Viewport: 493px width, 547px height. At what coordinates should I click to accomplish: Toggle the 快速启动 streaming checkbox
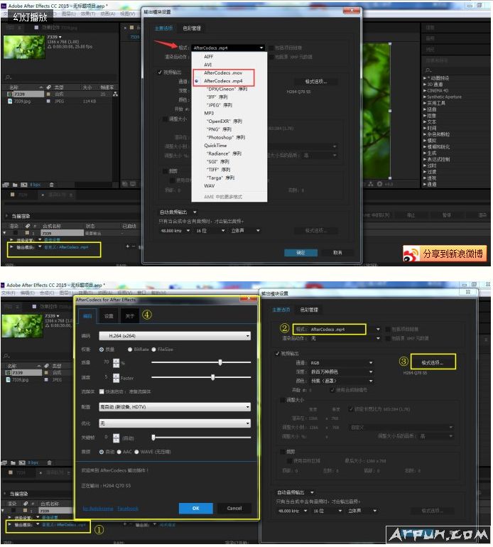(x=102, y=391)
